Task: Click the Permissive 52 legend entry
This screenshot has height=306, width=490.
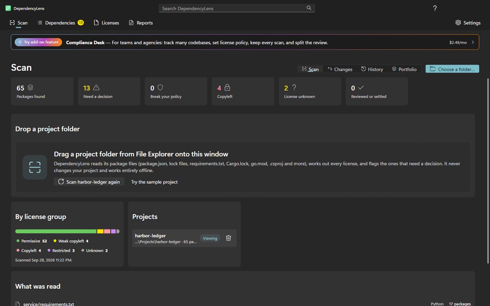Action: tap(32, 241)
